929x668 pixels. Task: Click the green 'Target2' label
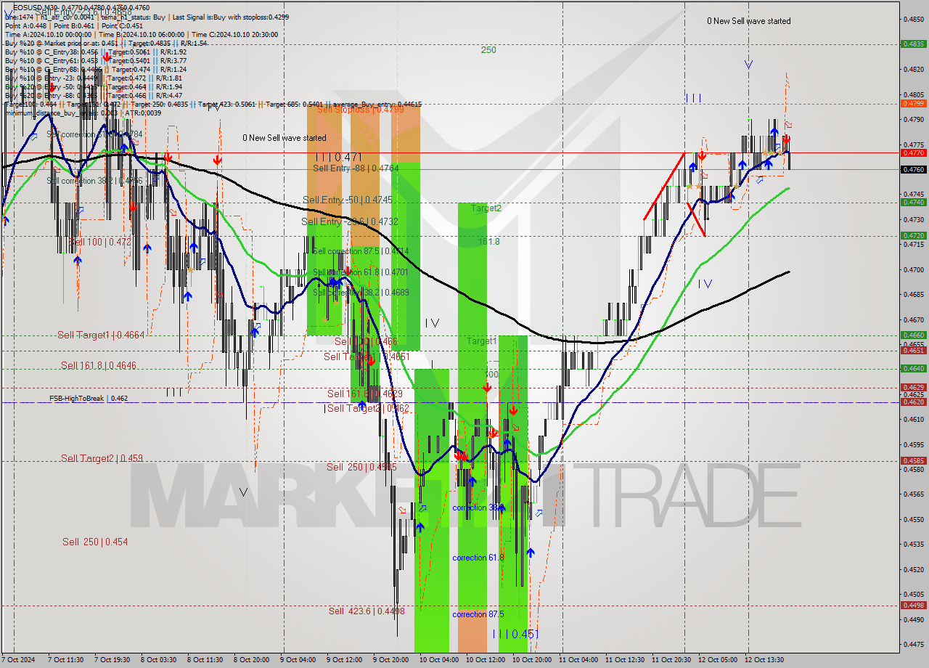pyautogui.click(x=486, y=208)
